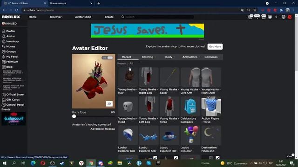Expand the Body dropdown tab
Viewport: 298px width, 167px height.
(x=169, y=57)
